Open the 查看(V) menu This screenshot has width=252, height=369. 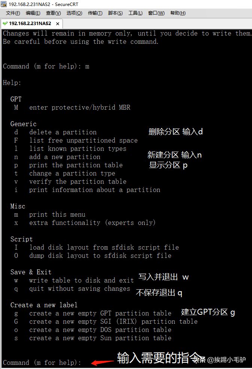[53, 13]
